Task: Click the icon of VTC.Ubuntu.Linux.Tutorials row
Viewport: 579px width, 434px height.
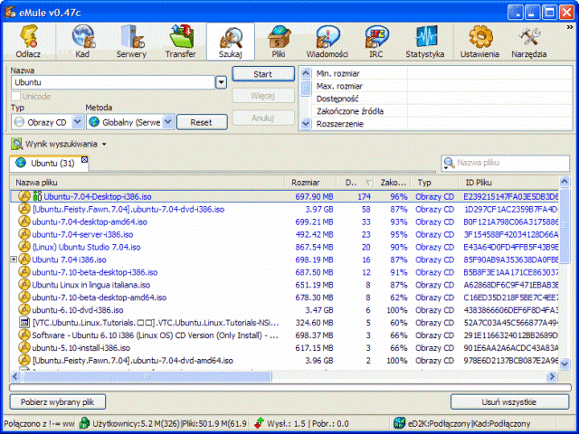Action: tap(24, 323)
